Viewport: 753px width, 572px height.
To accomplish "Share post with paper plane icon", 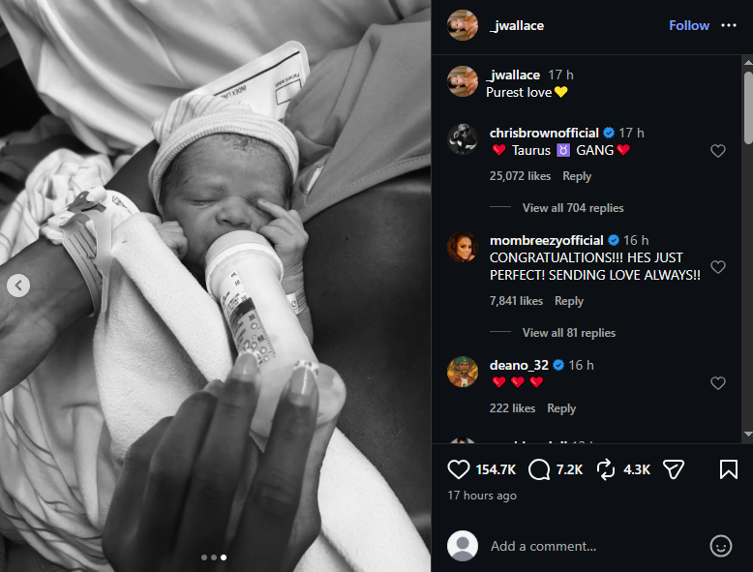I will click(x=674, y=469).
